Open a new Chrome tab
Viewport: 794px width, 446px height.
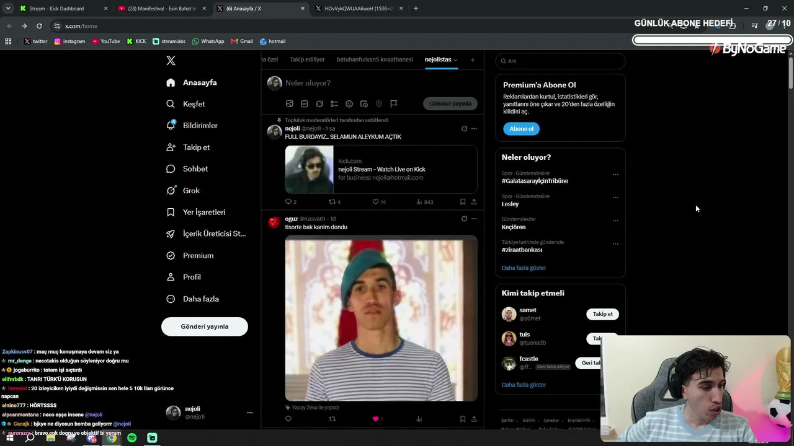tap(416, 9)
